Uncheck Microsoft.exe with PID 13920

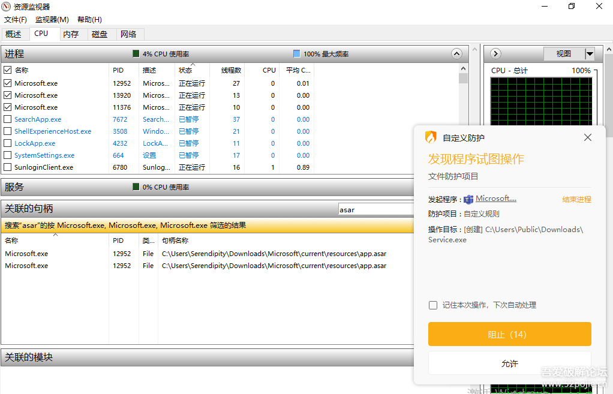click(7, 95)
